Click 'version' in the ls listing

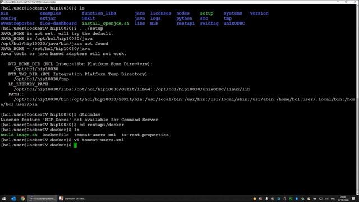pos(259,13)
